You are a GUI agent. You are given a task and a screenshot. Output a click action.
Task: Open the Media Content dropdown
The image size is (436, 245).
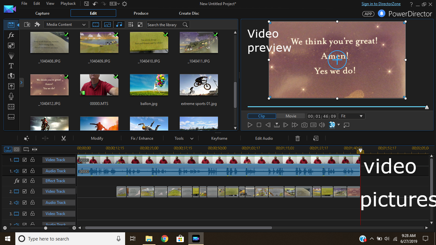(66, 25)
